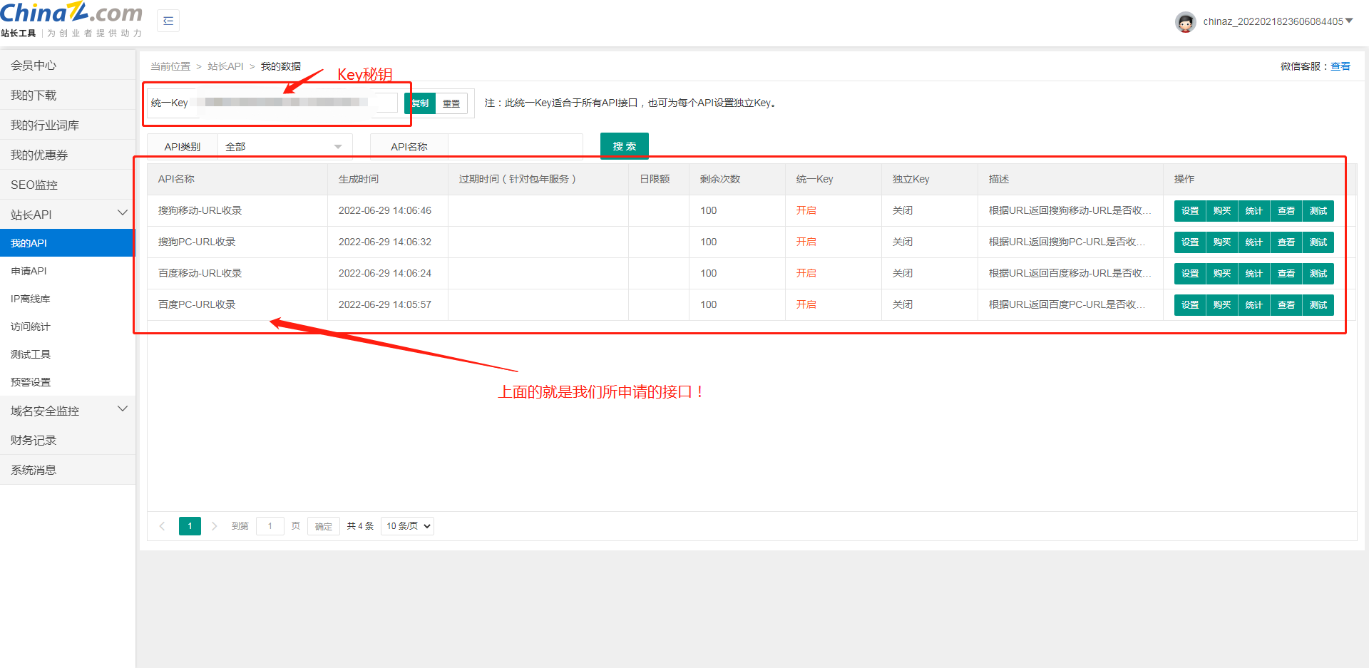Reset the unified Key with 重置 button

pyautogui.click(x=451, y=103)
